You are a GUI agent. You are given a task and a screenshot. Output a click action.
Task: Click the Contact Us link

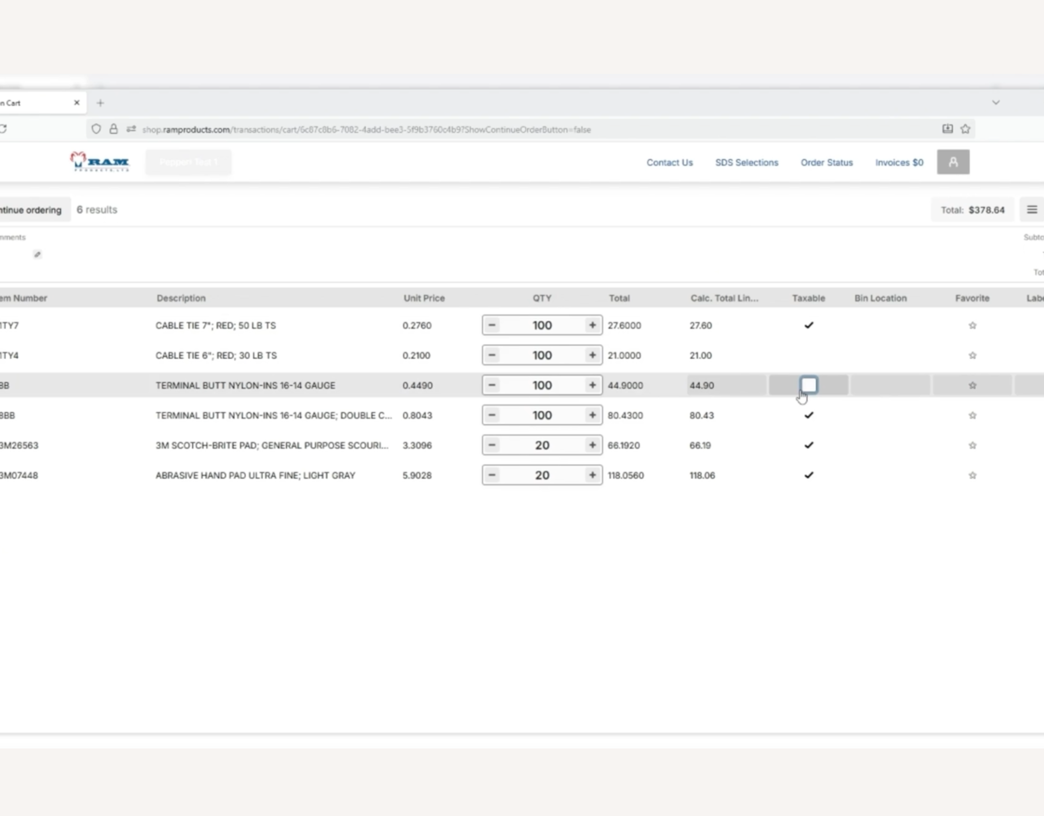pos(669,163)
